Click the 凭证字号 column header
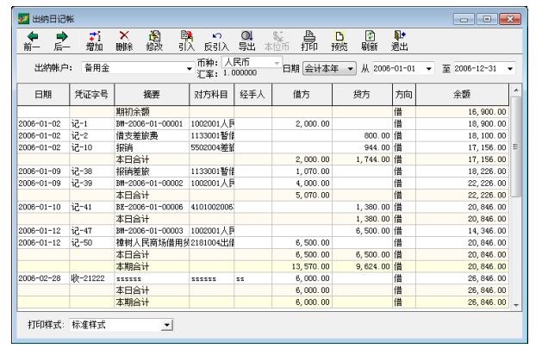Screen dimensions: 542x349 (x=91, y=94)
